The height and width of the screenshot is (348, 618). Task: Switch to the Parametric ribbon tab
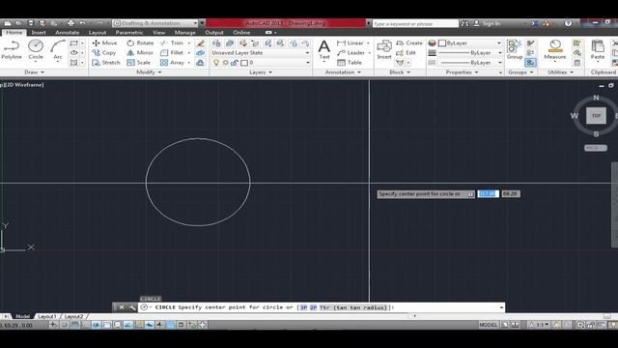click(129, 32)
